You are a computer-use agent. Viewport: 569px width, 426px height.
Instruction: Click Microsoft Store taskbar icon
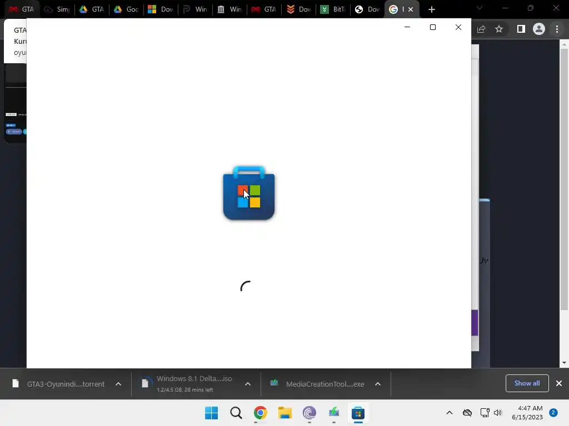(358, 413)
